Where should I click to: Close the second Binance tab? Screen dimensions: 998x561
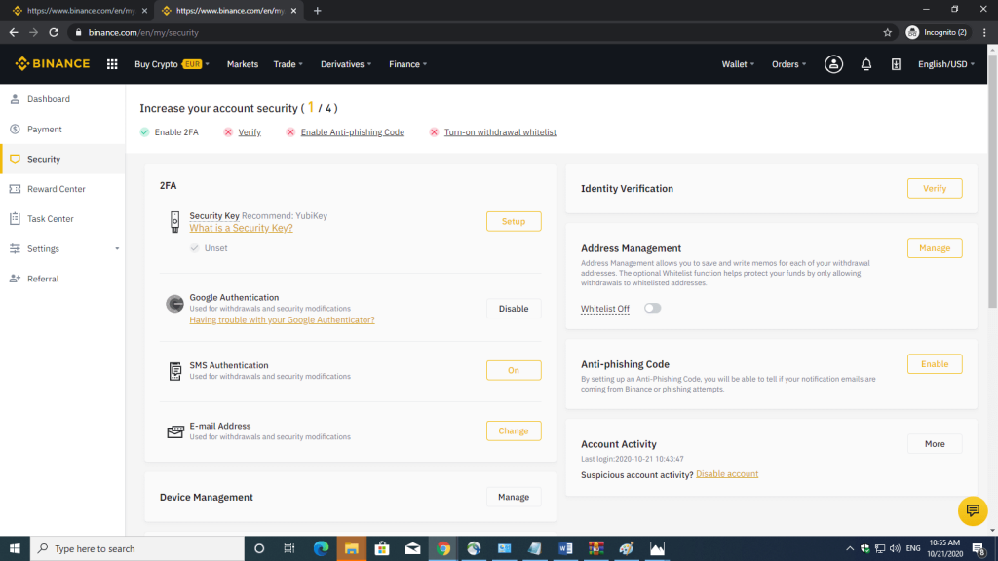pyautogui.click(x=293, y=11)
